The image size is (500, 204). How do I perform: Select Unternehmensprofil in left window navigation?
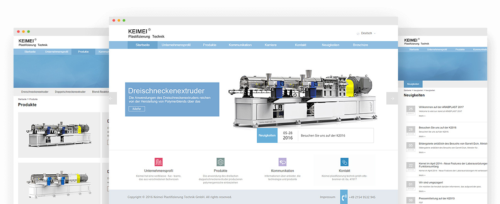pos(56,52)
